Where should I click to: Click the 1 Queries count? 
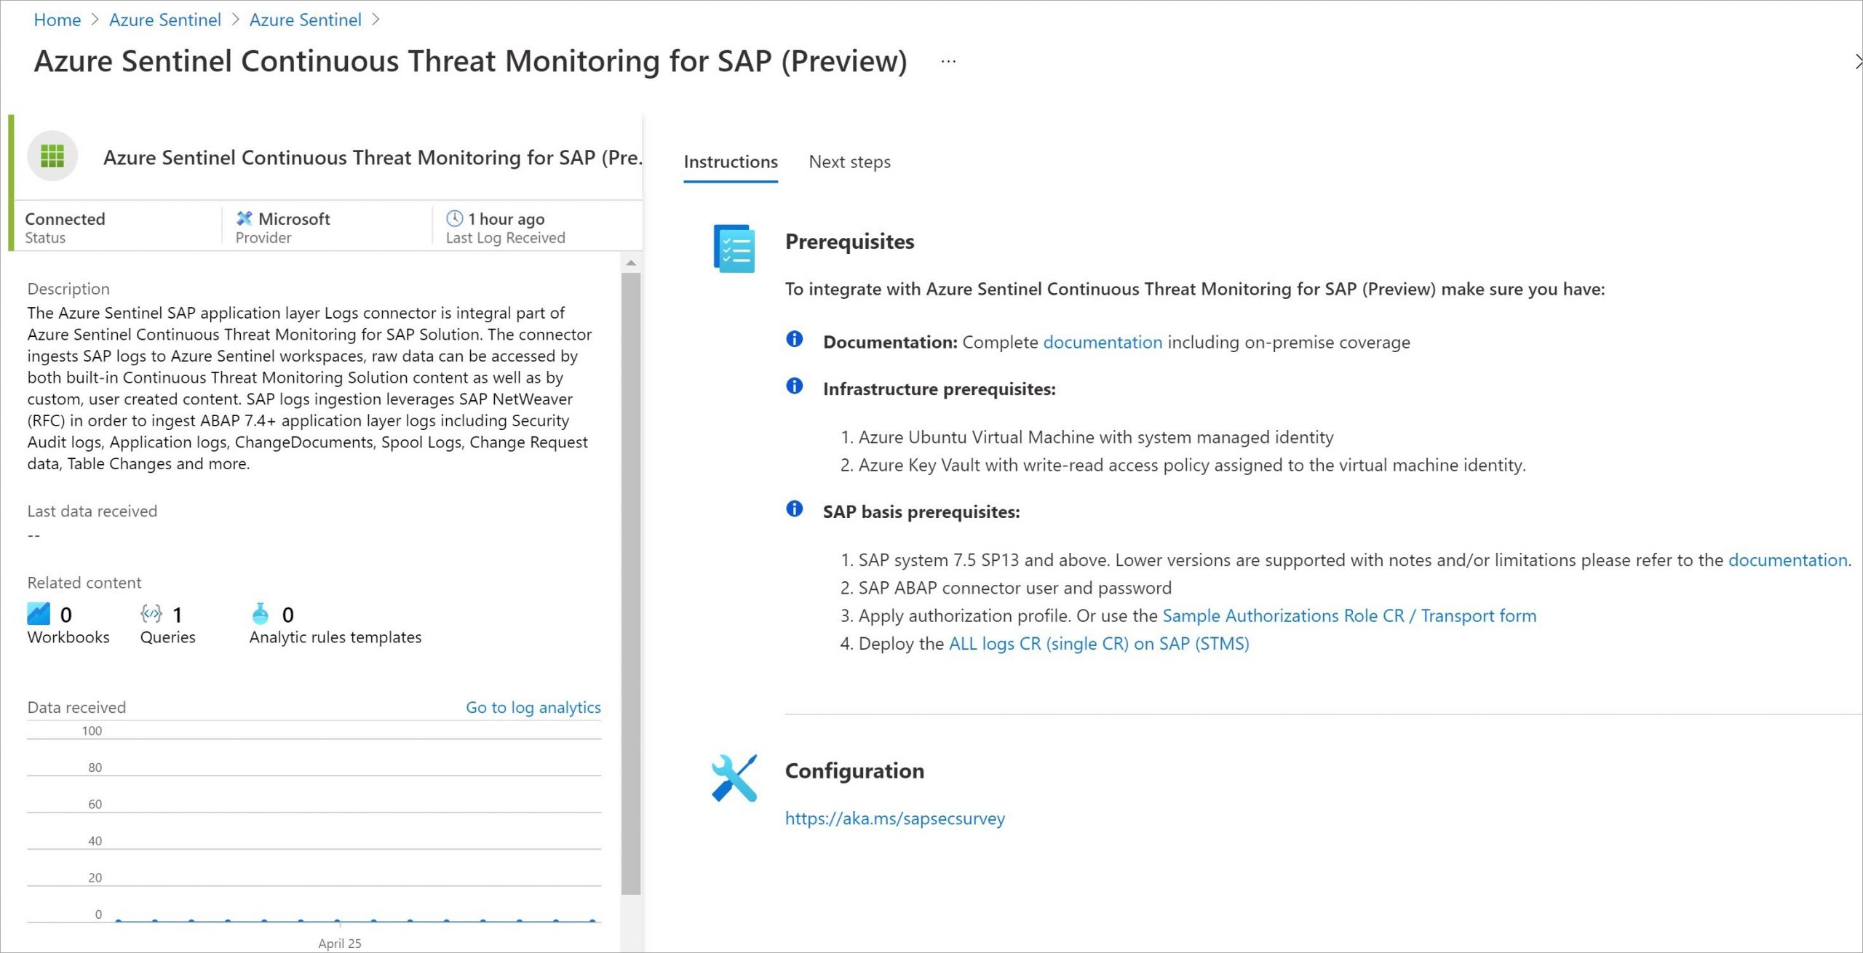pos(177,615)
